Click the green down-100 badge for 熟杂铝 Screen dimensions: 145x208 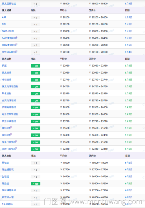[36, 184]
